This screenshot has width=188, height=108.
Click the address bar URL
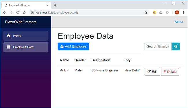[x=57, y=13]
